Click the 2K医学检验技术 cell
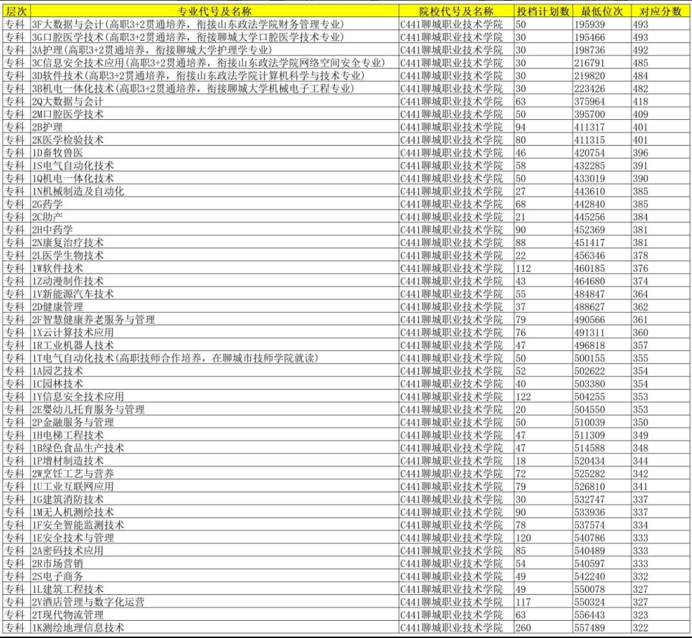 [214, 139]
